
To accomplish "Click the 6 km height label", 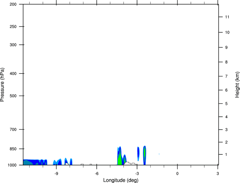I will coord(226,90).
